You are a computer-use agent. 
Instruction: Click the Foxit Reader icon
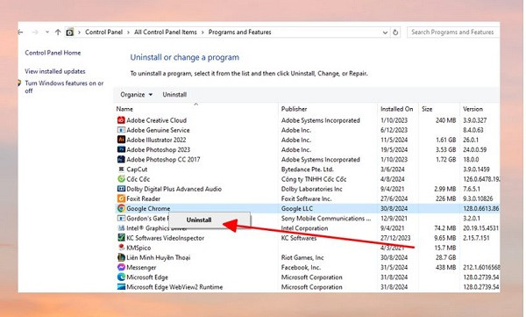121,198
